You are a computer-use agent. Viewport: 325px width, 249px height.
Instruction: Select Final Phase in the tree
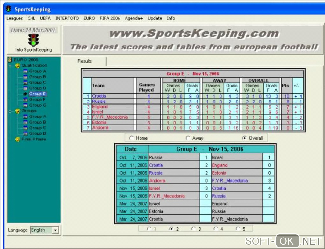coord(33,139)
